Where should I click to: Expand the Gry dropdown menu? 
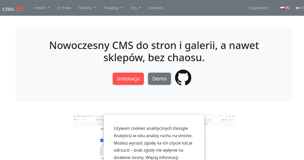tap(136, 8)
